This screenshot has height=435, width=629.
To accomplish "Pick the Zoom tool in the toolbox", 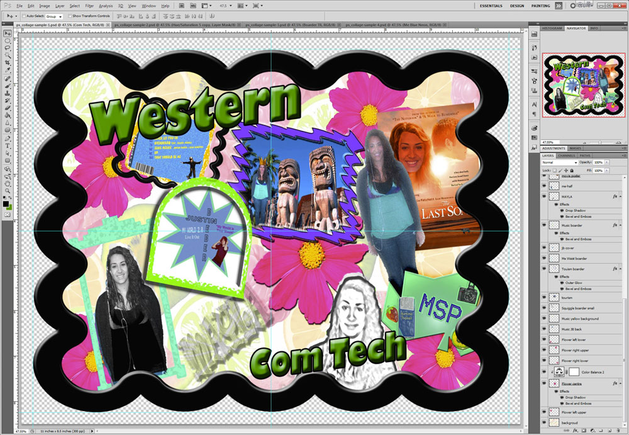I will pyautogui.click(x=8, y=191).
